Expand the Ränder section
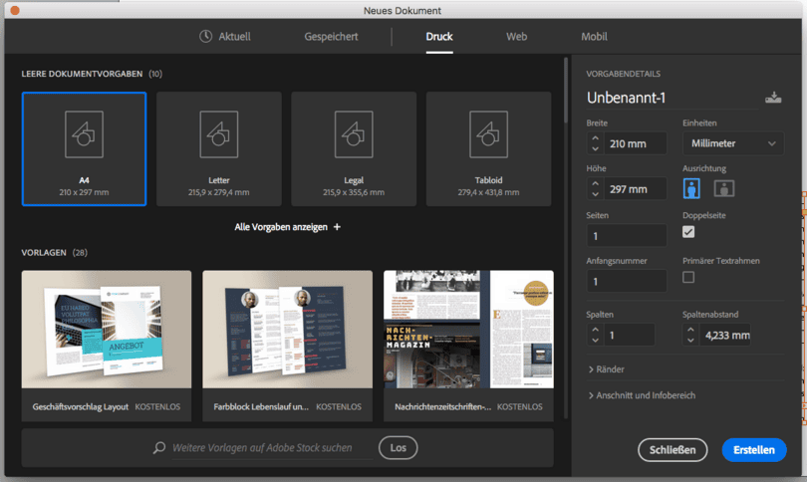 [x=607, y=369]
